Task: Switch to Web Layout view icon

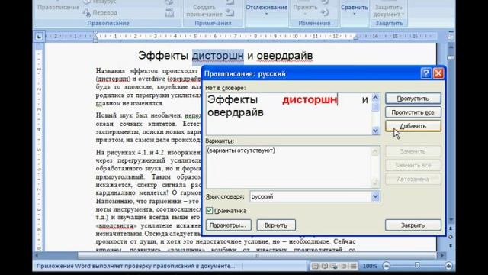Action: 334,266
